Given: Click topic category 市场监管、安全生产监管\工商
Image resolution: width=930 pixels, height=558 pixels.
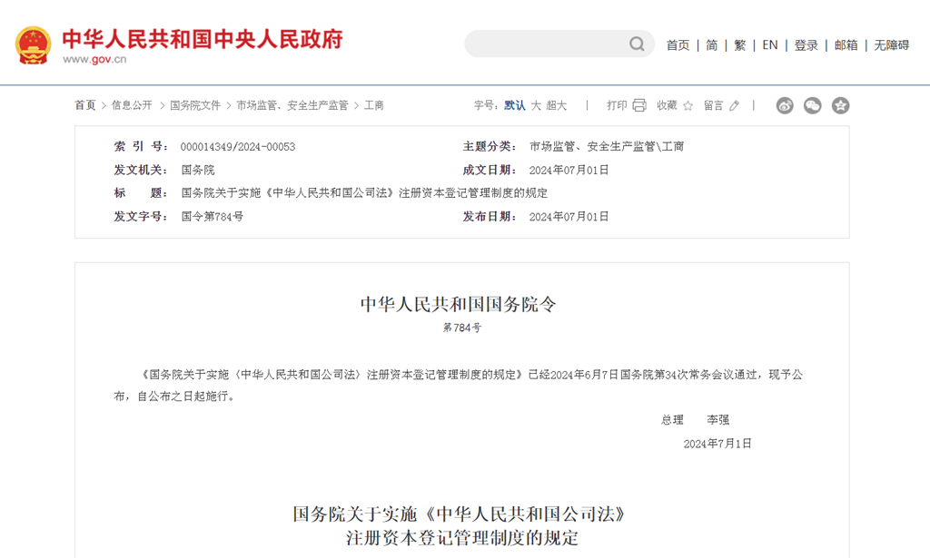Looking at the screenshot, I should pos(606,146).
